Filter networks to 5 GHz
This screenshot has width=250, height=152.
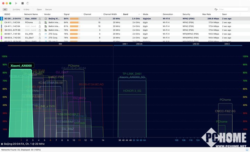[x=26, y=10]
